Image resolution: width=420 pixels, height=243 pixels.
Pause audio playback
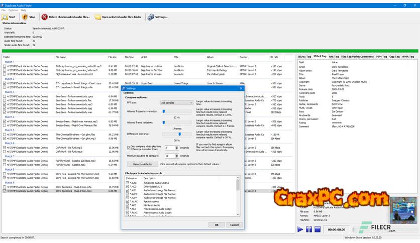coord(309,229)
